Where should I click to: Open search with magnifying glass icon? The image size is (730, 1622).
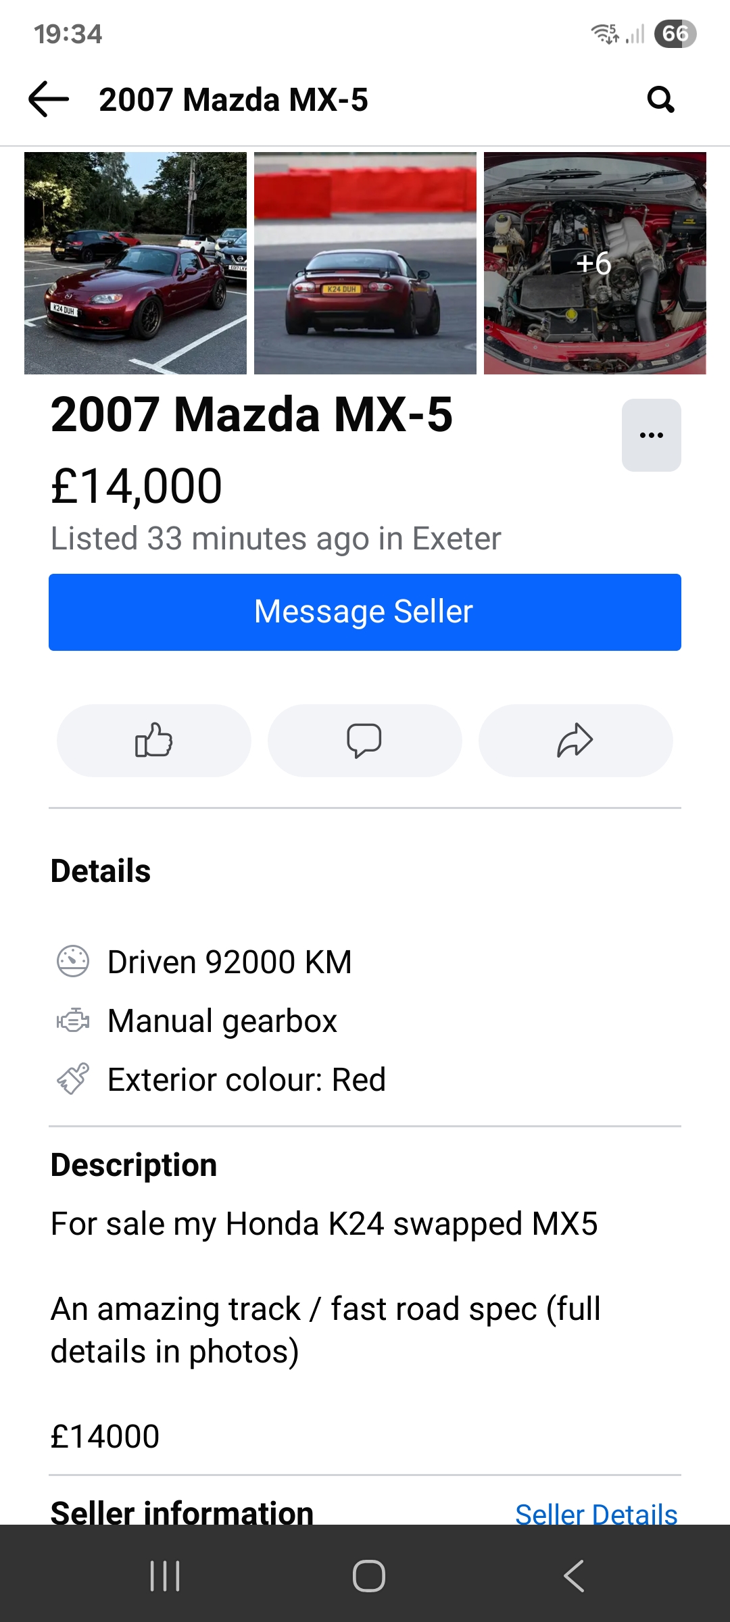tap(660, 99)
